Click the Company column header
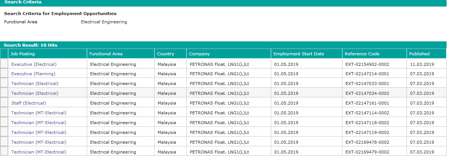Image resolution: width=459 pixels, height=158 pixels. (x=199, y=54)
